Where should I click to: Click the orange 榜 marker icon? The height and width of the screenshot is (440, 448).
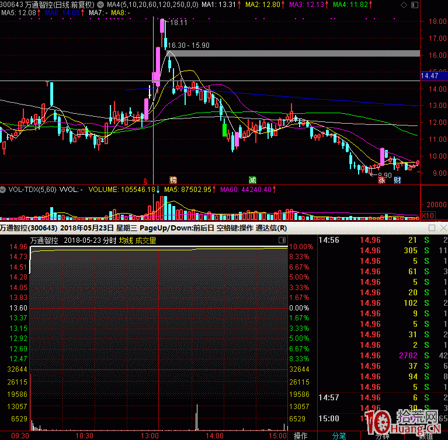(173, 180)
